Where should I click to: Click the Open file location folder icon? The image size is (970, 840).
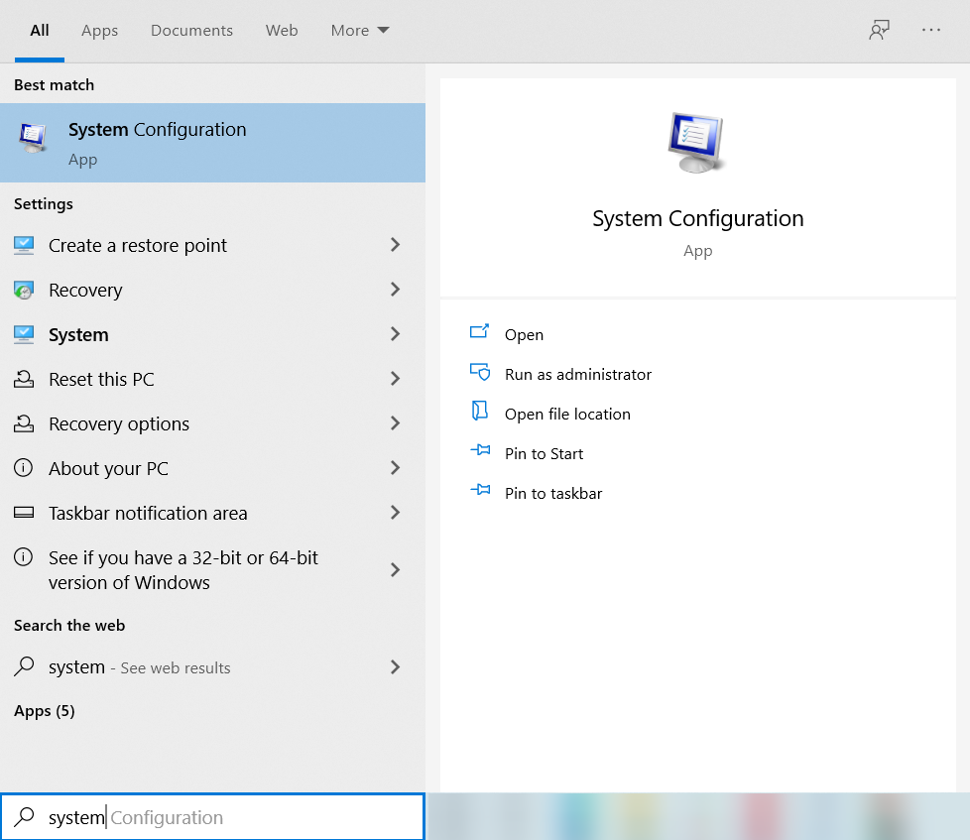tap(480, 413)
